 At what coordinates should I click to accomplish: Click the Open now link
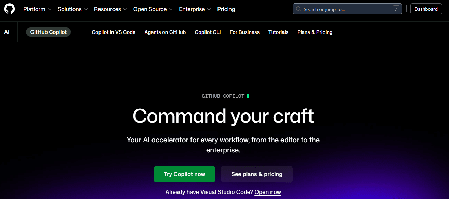point(267,192)
